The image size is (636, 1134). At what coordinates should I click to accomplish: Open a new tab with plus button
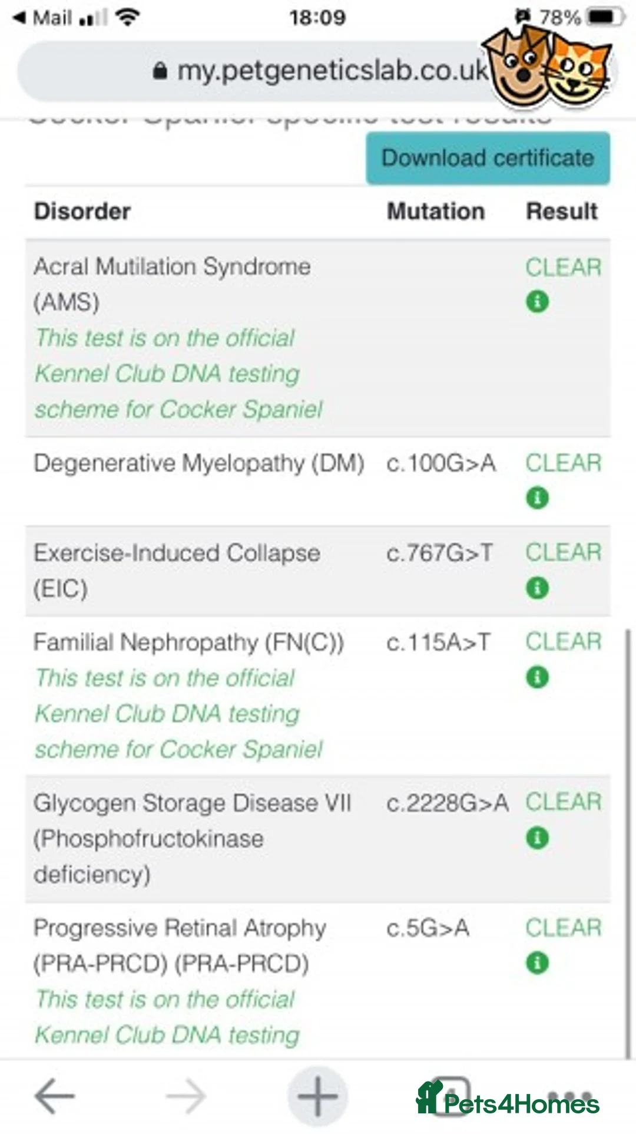coord(317,1096)
